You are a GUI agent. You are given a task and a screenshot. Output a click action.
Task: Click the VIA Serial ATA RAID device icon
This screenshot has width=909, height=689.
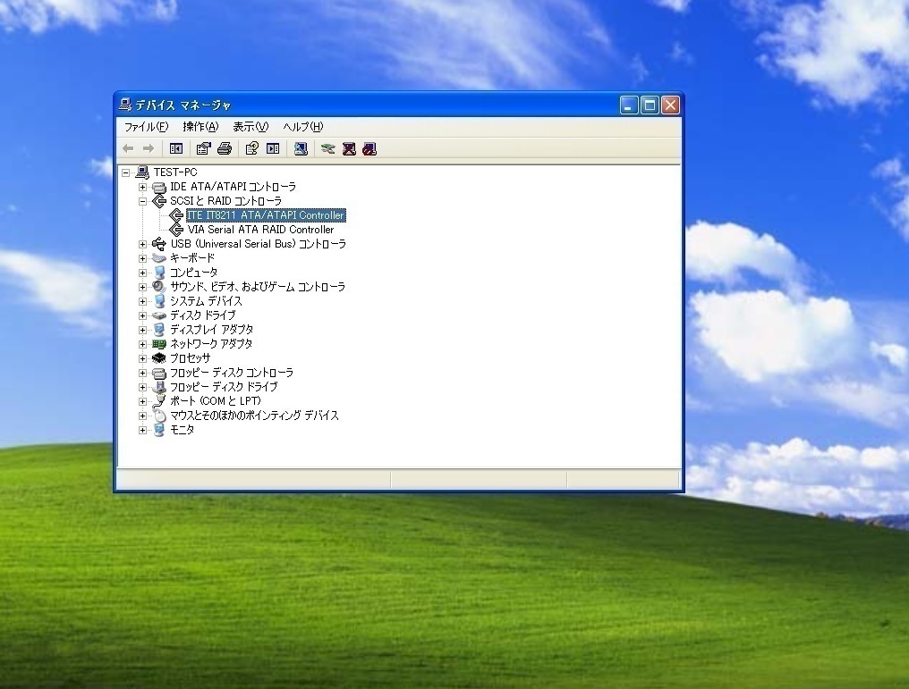(x=176, y=230)
